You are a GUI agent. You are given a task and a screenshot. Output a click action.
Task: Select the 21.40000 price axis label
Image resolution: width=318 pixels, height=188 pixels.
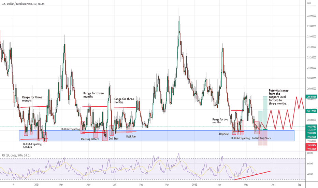click(312, 47)
